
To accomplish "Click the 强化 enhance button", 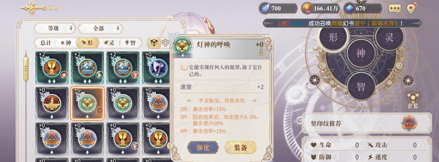I will pos(203,148).
